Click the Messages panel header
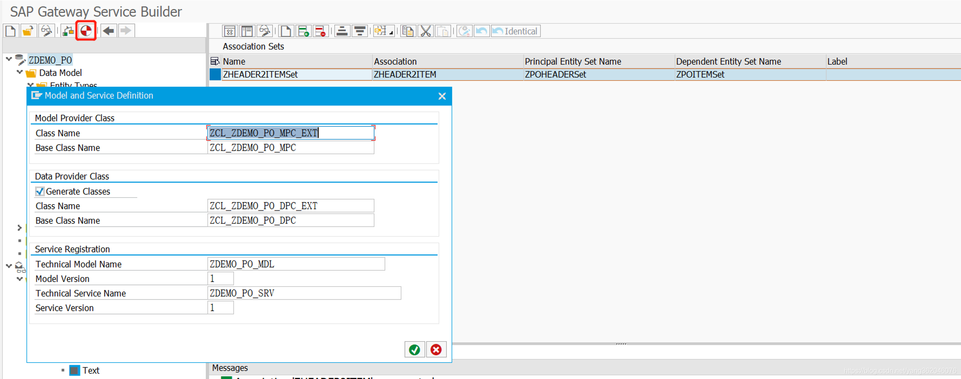The image size is (961, 379). click(230, 368)
